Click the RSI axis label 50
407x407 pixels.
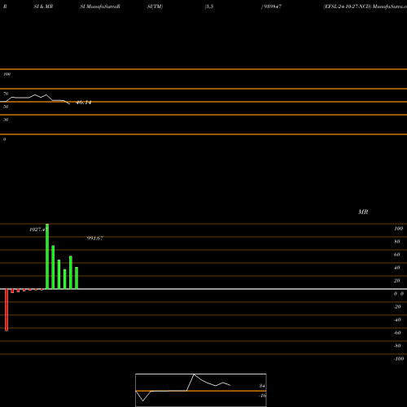click(x=6, y=107)
